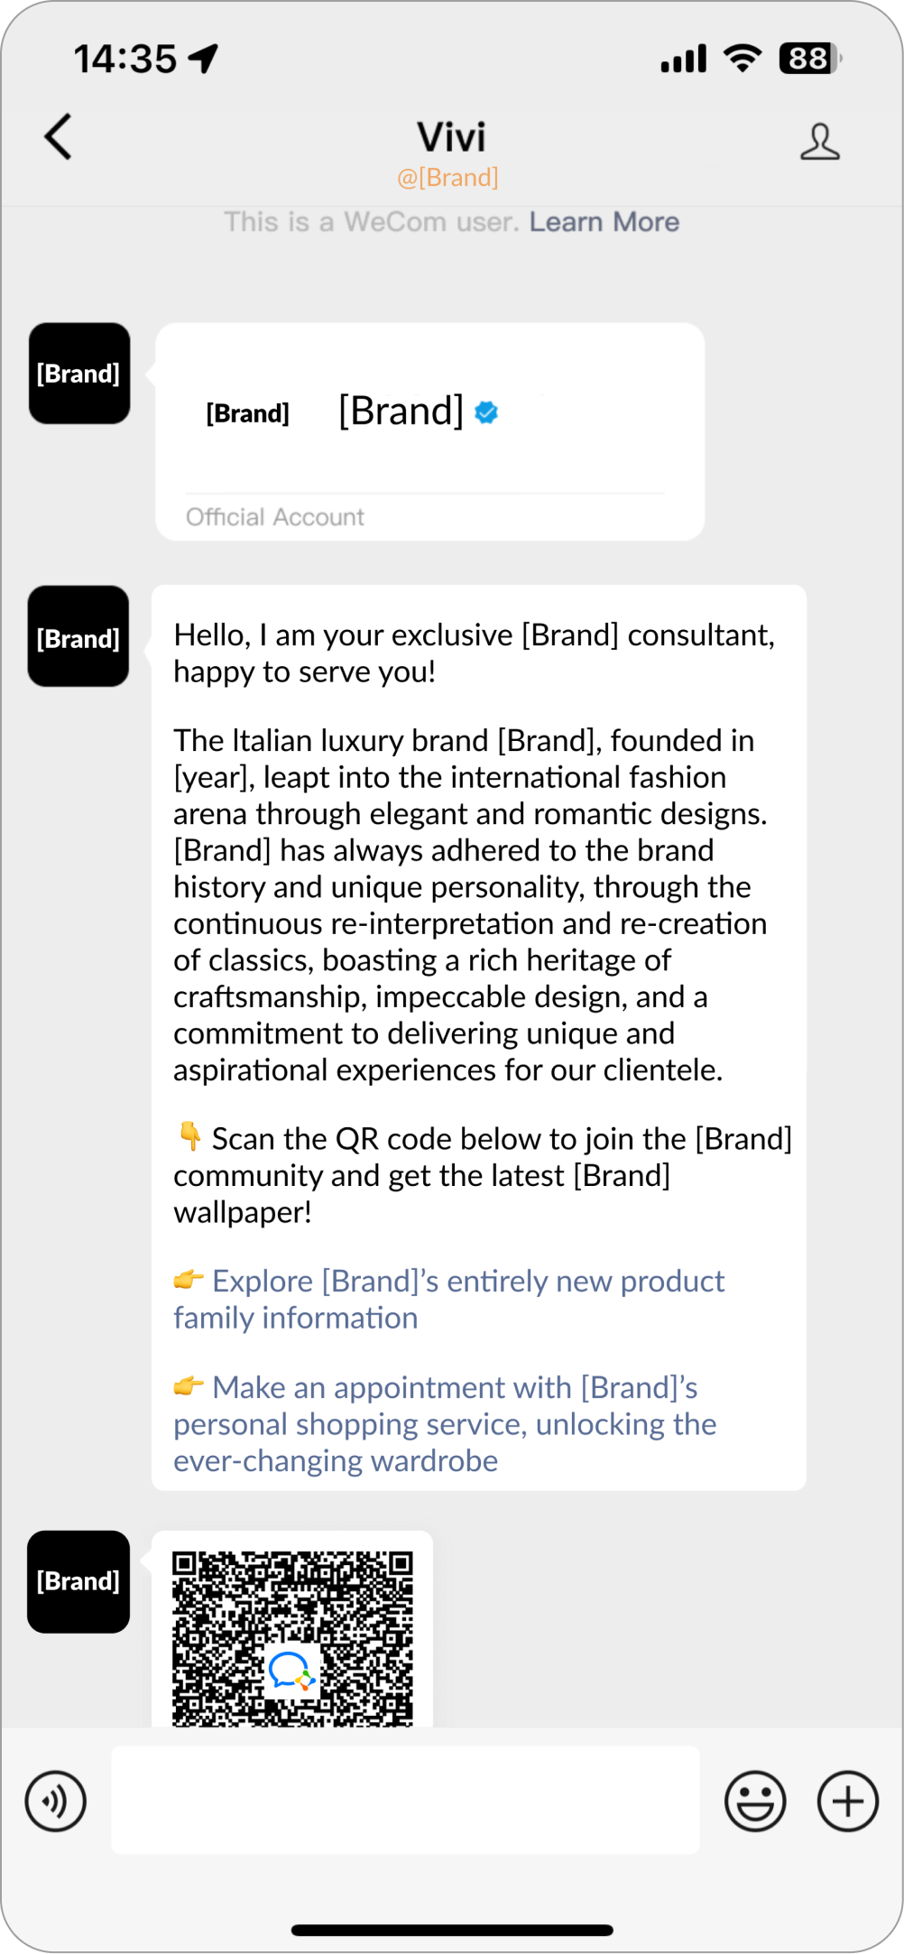Tap the back arrow in header

pos(59,138)
